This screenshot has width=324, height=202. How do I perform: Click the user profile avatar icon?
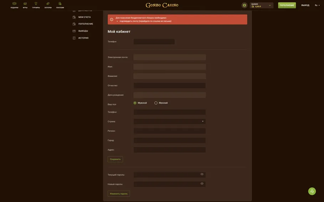click(244, 5)
